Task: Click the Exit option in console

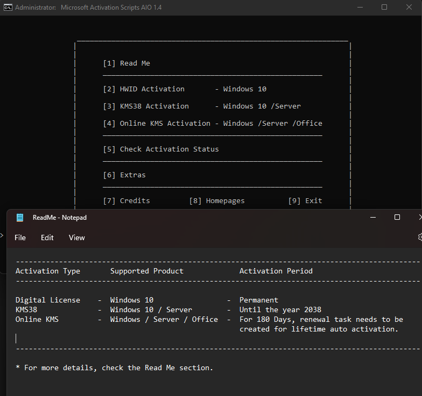Action: [x=305, y=201]
